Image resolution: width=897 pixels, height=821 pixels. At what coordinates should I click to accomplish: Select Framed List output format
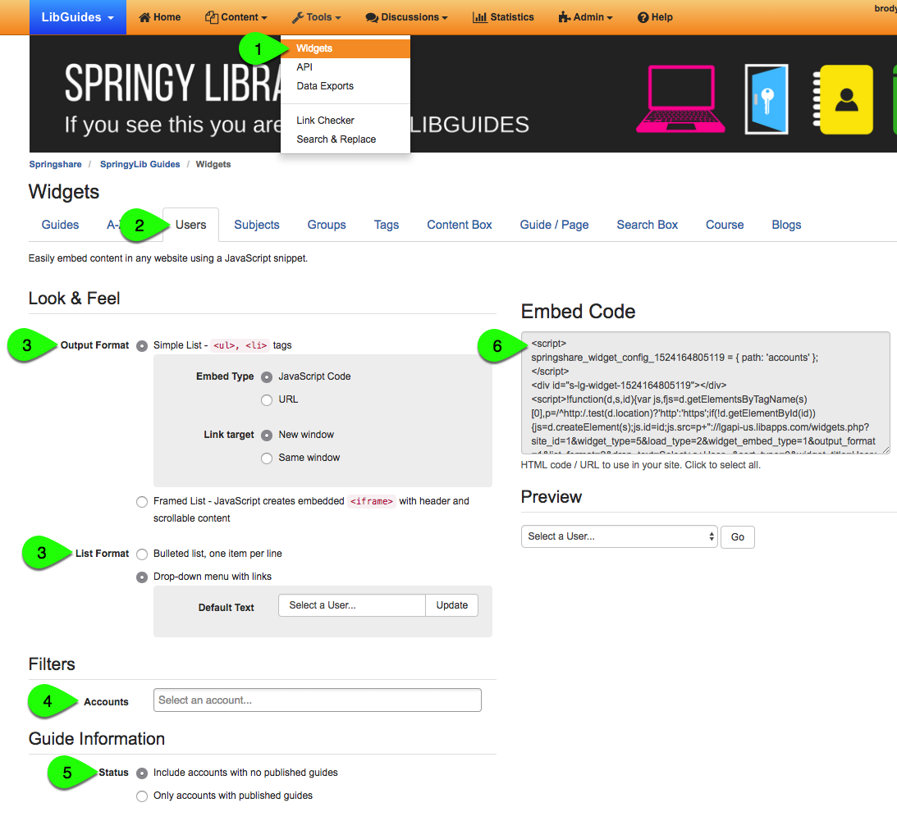click(x=142, y=502)
